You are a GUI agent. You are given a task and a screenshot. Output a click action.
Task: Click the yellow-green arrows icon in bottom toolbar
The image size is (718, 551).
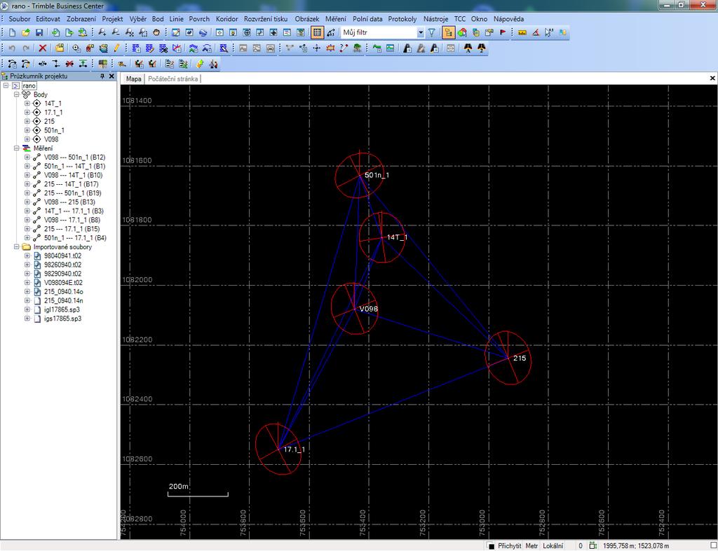pyautogui.click(x=200, y=64)
